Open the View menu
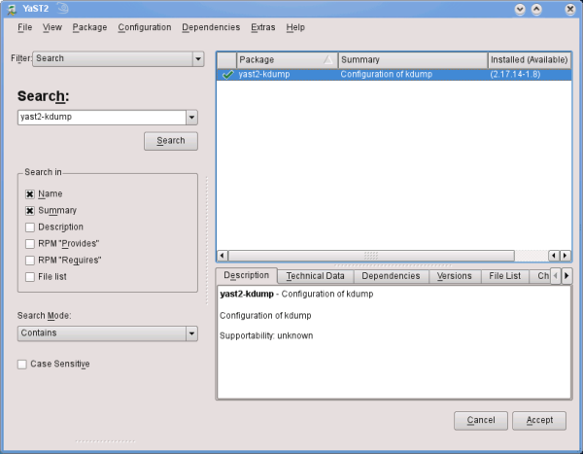This screenshot has width=583, height=454. click(52, 27)
